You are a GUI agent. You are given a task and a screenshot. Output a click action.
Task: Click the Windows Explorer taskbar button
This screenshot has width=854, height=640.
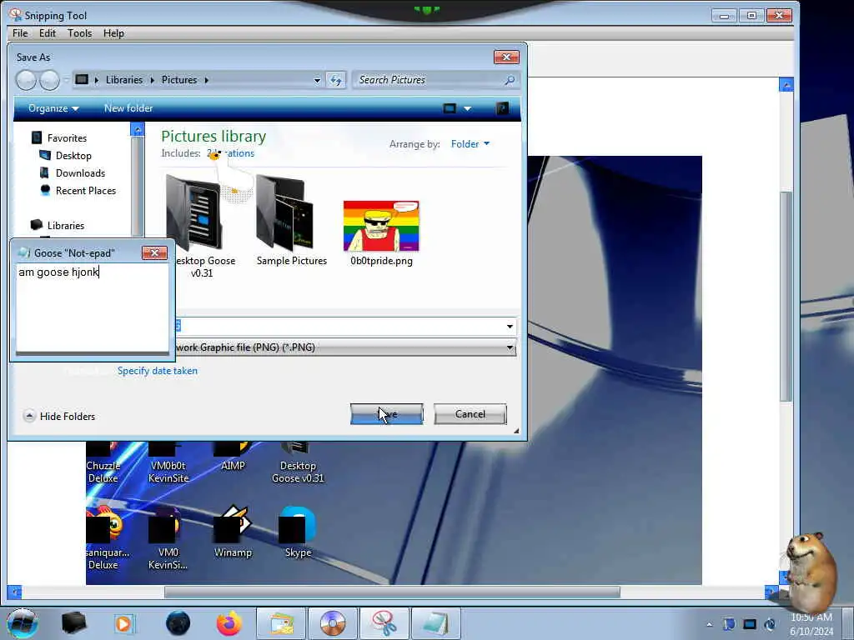click(281, 623)
